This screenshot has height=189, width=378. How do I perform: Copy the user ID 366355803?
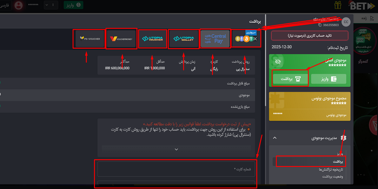click(x=320, y=25)
